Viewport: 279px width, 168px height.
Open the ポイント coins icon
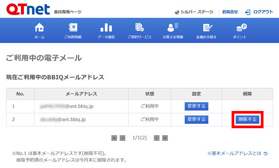point(241,27)
